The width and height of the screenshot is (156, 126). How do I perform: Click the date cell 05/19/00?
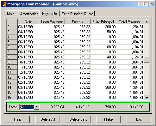[28, 98]
